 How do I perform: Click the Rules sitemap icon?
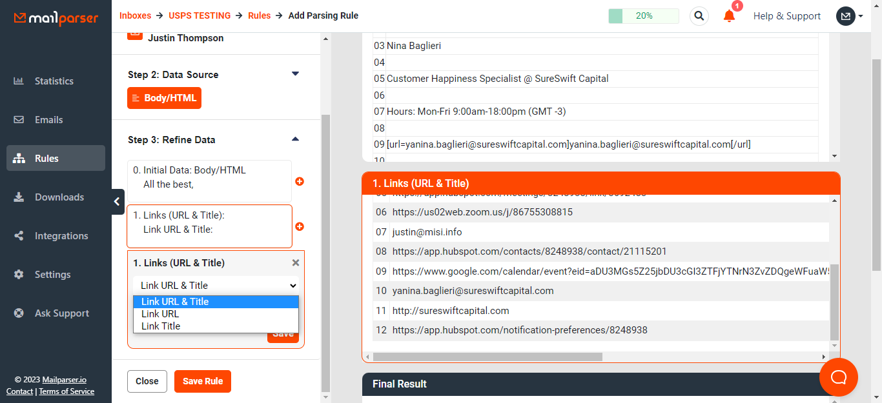point(19,159)
